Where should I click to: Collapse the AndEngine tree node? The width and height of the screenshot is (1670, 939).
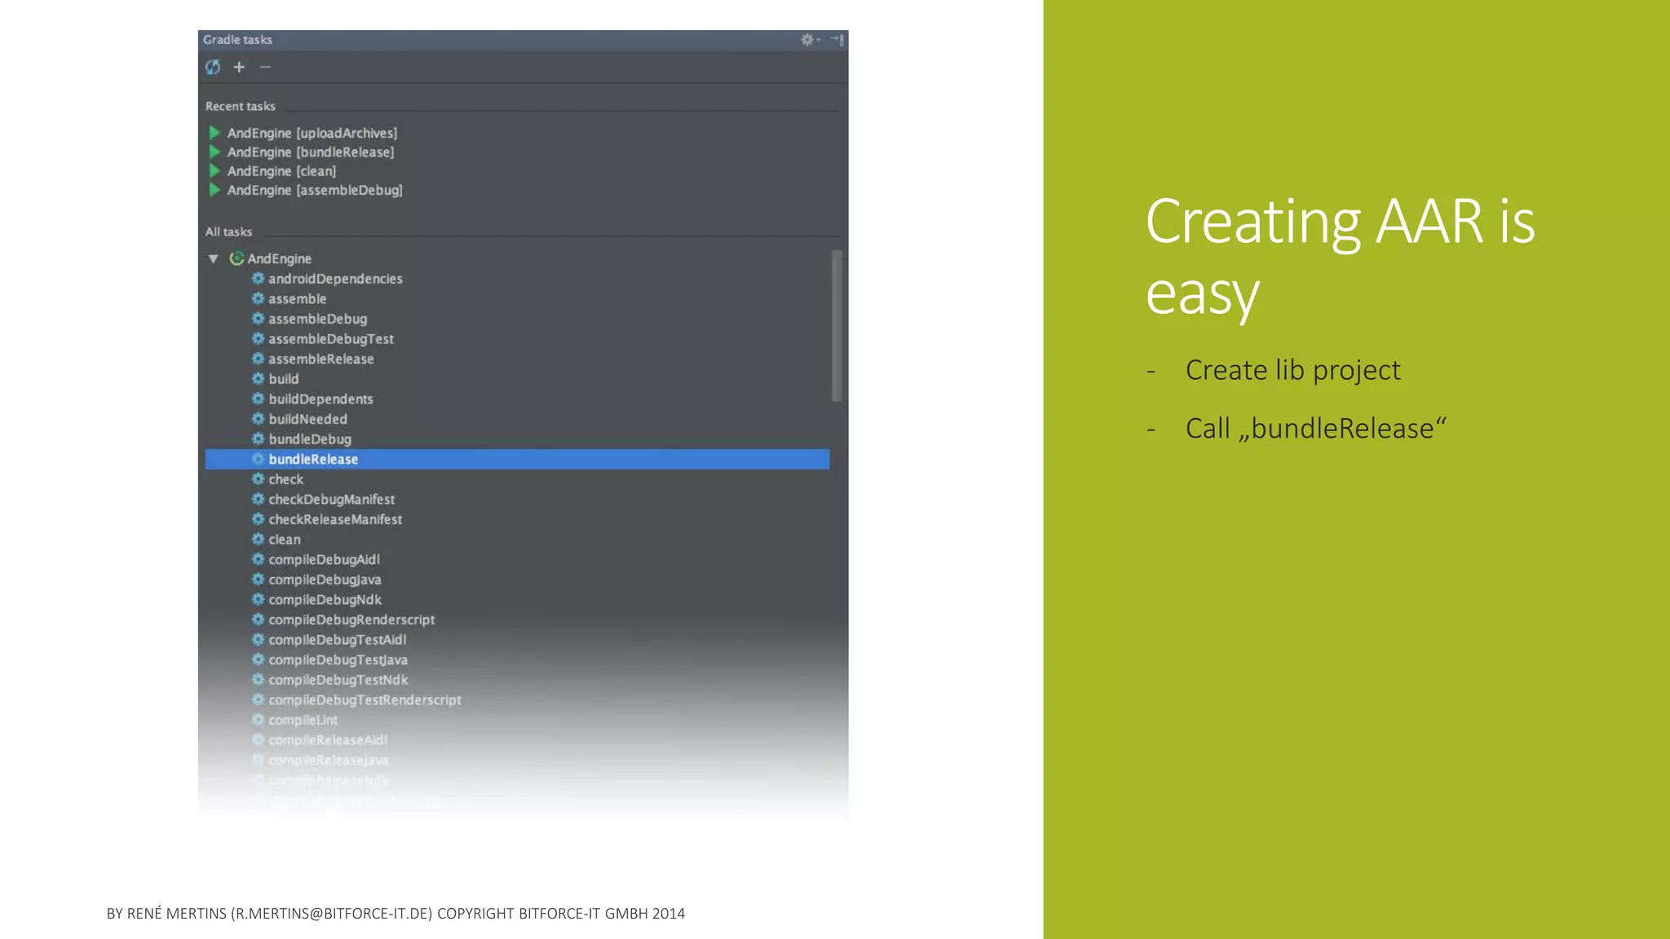(214, 258)
